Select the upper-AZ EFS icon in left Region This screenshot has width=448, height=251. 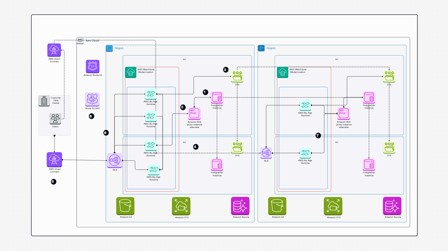(237, 77)
